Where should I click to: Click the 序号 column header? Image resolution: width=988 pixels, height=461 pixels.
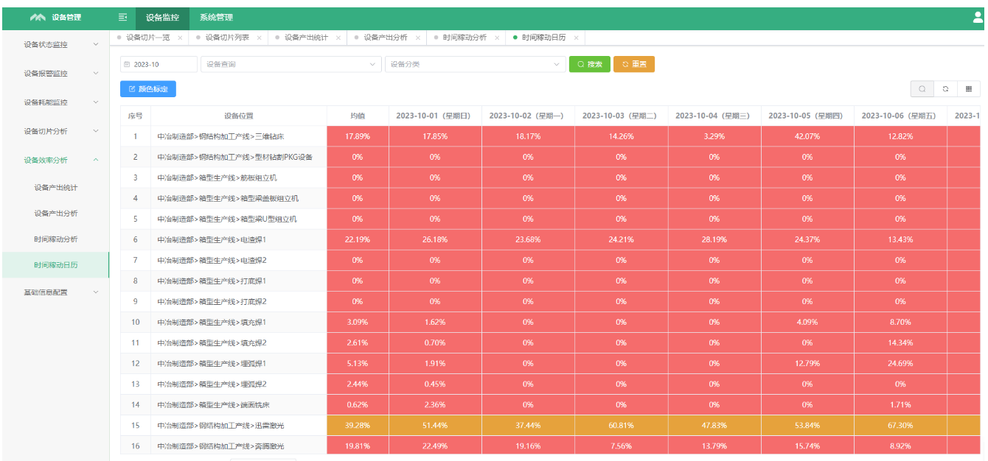pyautogui.click(x=135, y=116)
